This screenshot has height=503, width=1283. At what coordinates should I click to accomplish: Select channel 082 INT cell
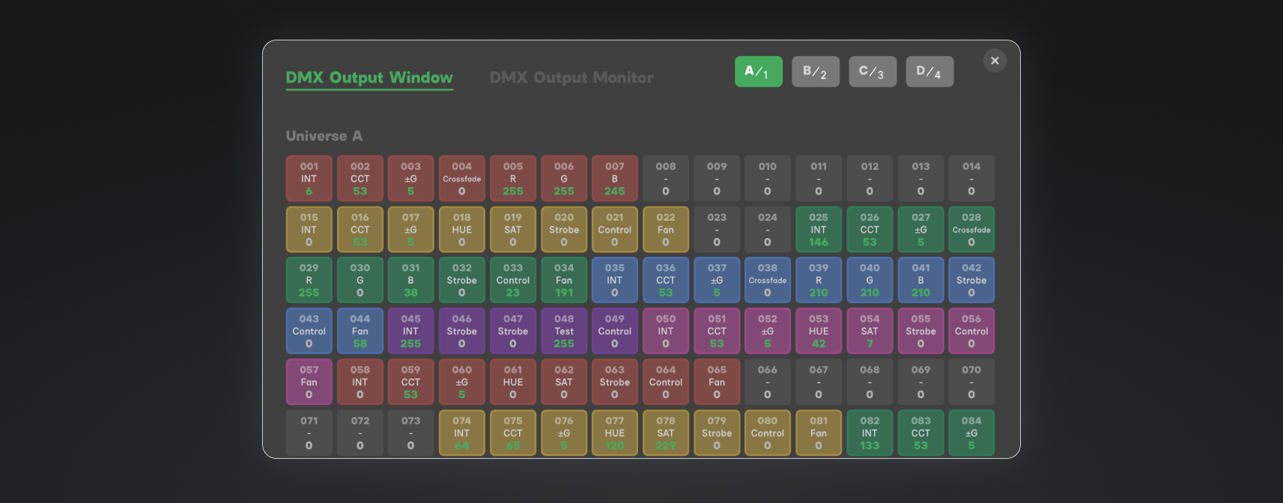tap(870, 433)
